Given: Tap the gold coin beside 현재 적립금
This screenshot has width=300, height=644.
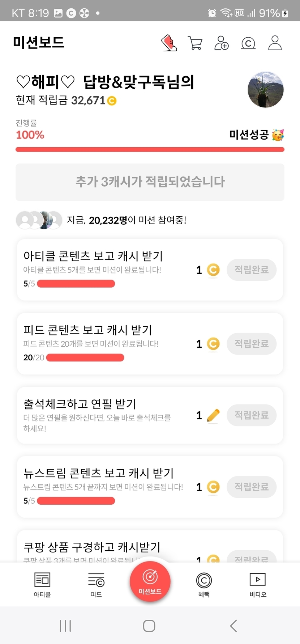Looking at the screenshot, I should coord(112,101).
